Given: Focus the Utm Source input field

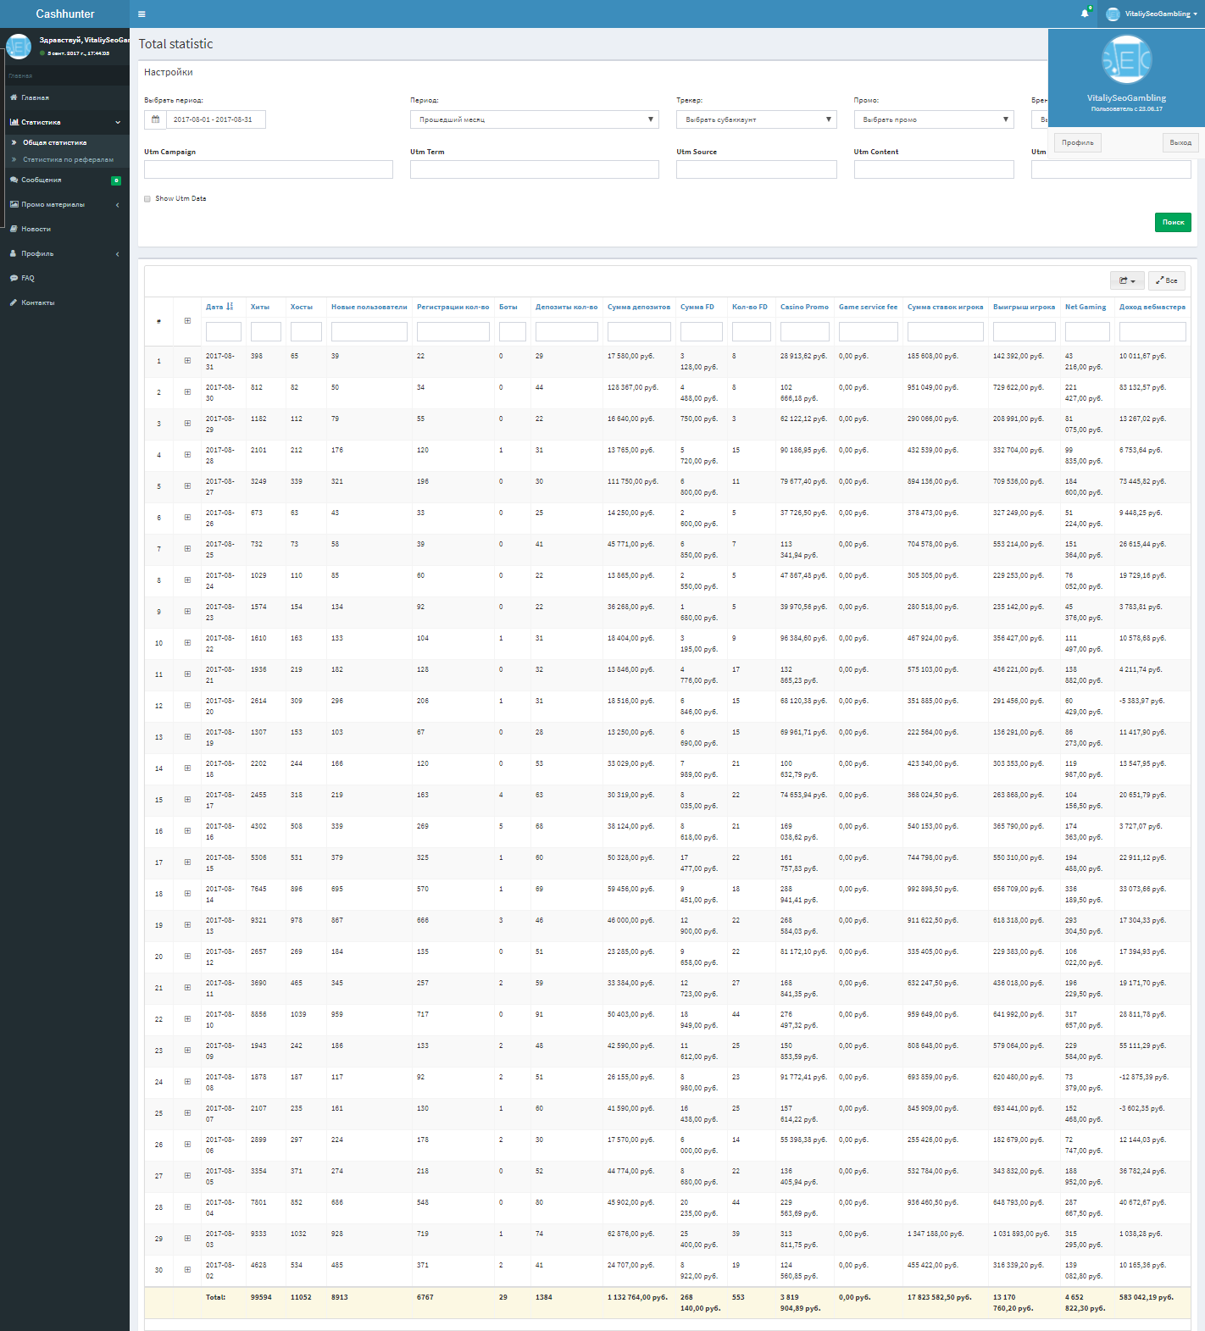Looking at the screenshot, I should pos(757,169).
